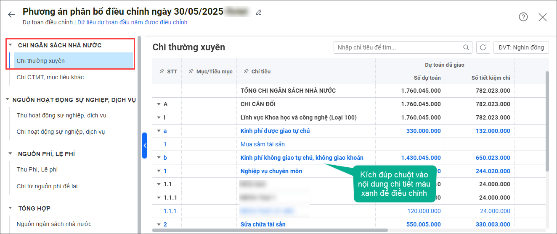Pin the Chỉ tiêu column
The width and height of the screenshot is (557, 234).
click(246, 72)
